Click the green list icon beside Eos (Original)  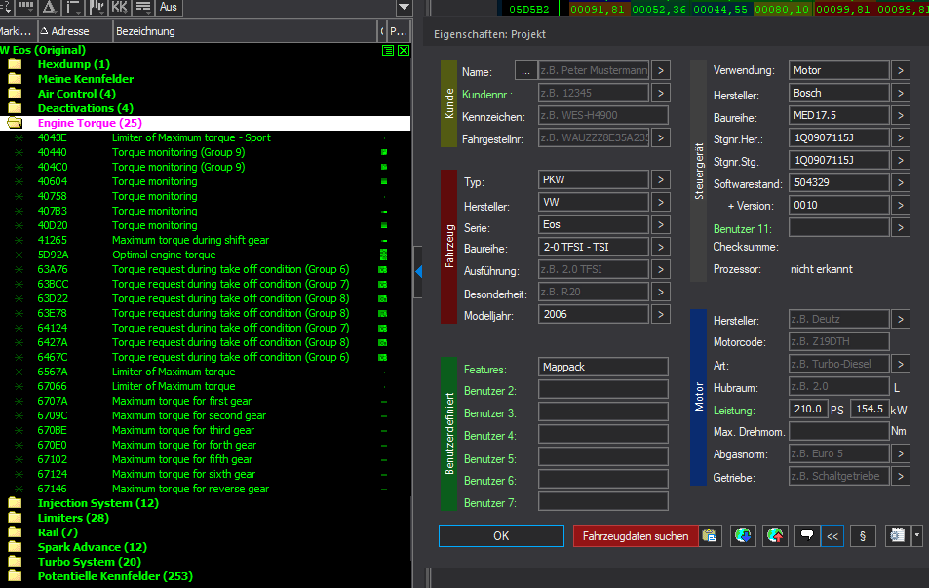[388, 50]
